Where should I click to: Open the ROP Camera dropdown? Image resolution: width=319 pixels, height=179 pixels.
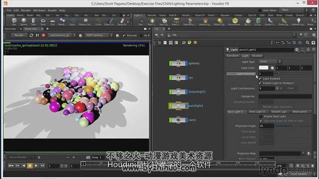pyautogui.click(x=99, y=35)
